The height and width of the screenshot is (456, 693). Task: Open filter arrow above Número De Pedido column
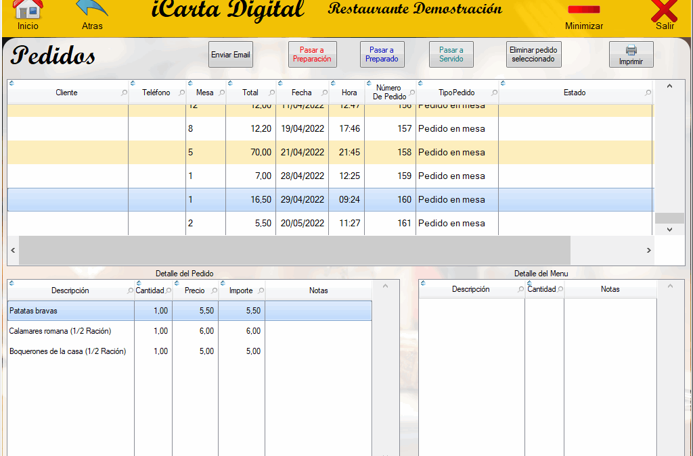point(369,83)
